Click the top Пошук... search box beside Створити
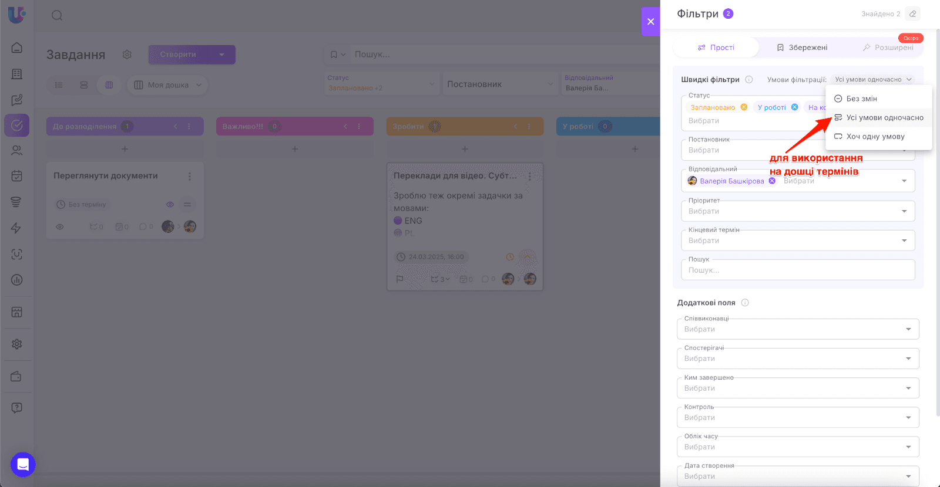This screenshot has width=940, height=487. [x=505, y=55]
